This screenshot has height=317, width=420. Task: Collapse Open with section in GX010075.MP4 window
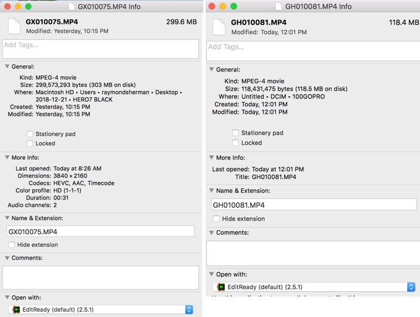[7, 297]
